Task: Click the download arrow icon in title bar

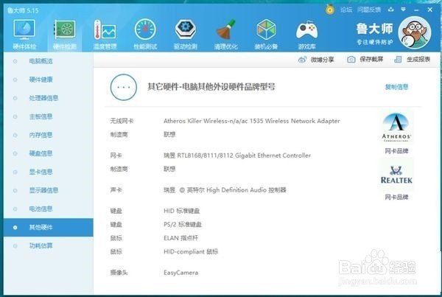Action: (x=390, y=10)
